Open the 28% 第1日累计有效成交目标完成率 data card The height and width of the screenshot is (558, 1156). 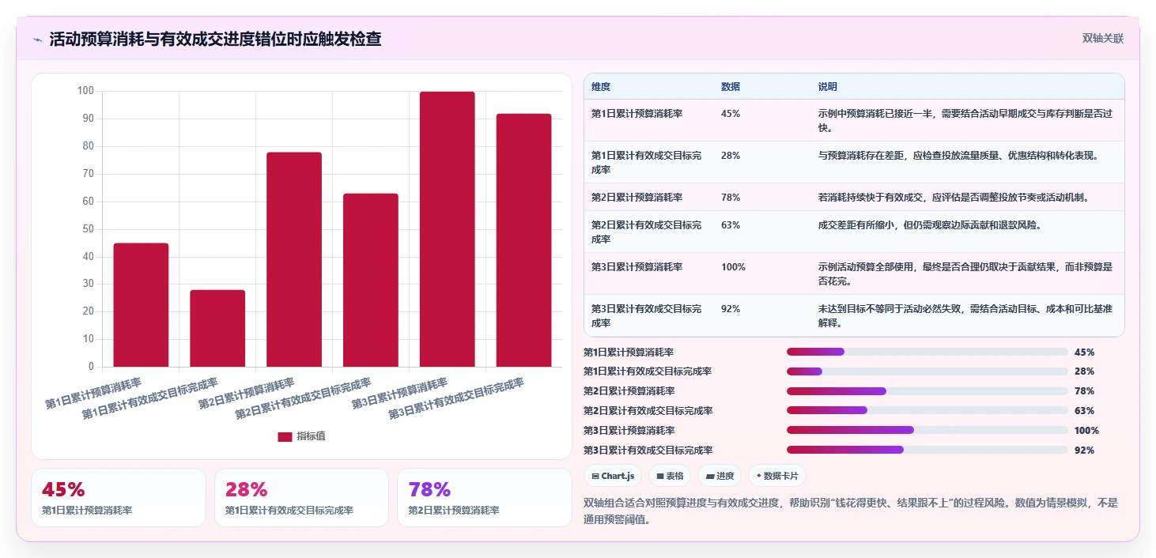click(x=301, y=498)
